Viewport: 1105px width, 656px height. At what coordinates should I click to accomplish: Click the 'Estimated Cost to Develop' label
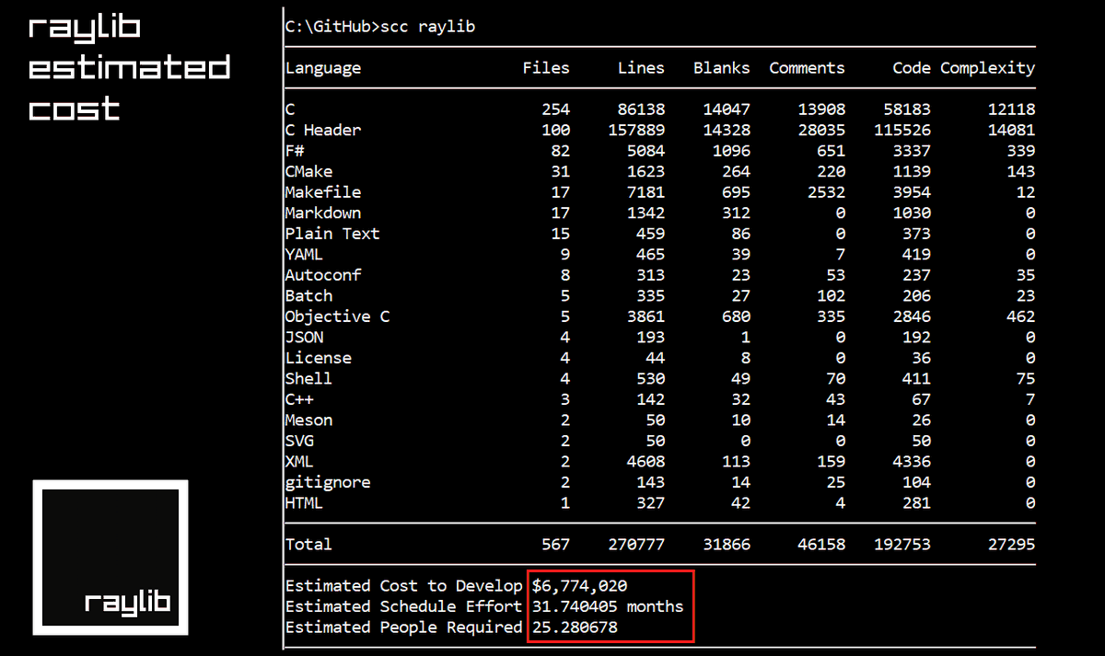point(403,585)
